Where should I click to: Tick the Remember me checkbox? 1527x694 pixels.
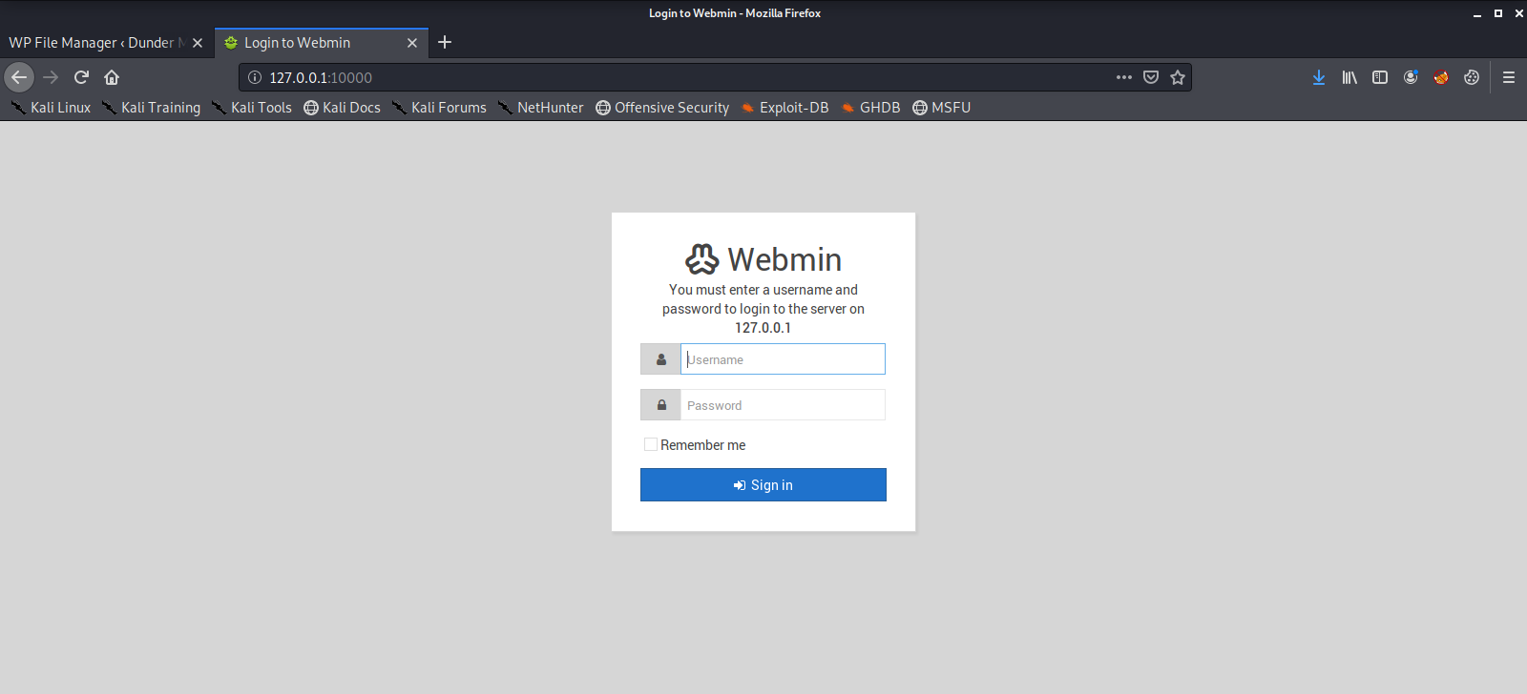[651, 444]
